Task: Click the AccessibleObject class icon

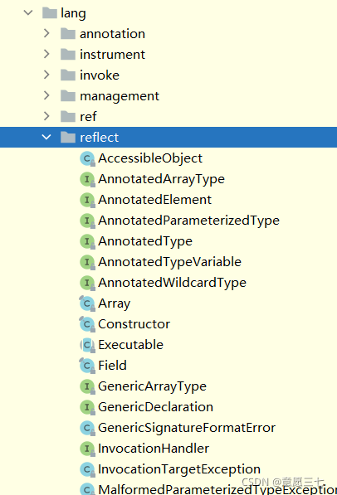Action: pyautogui.click(x=87, y=158)
